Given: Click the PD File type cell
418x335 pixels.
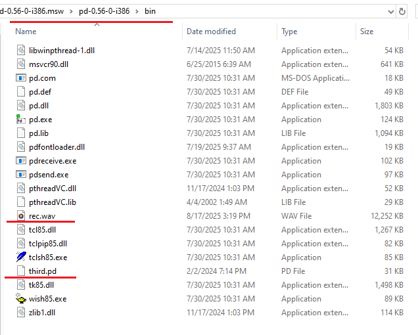Looking at the screenshot, I should pos(293,271).
